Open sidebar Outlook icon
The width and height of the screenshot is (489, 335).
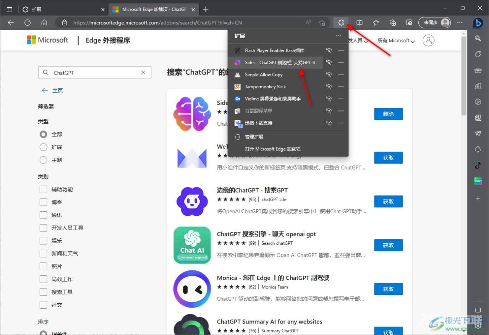(x=478, y=118)
